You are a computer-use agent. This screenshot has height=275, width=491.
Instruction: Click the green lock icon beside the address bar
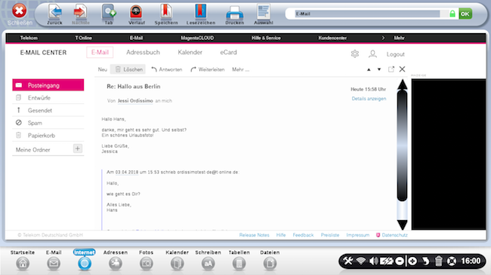click(452, 14)
